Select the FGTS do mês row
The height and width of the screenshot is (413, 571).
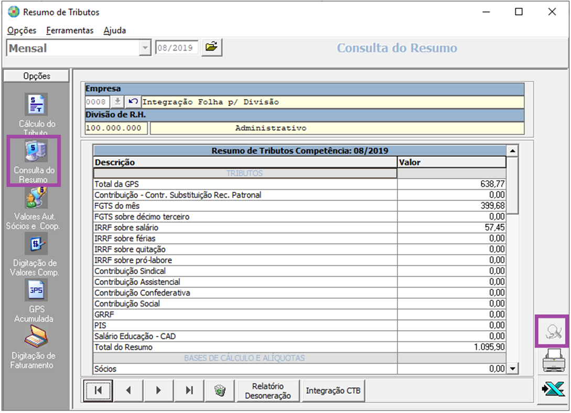(300, 206)
